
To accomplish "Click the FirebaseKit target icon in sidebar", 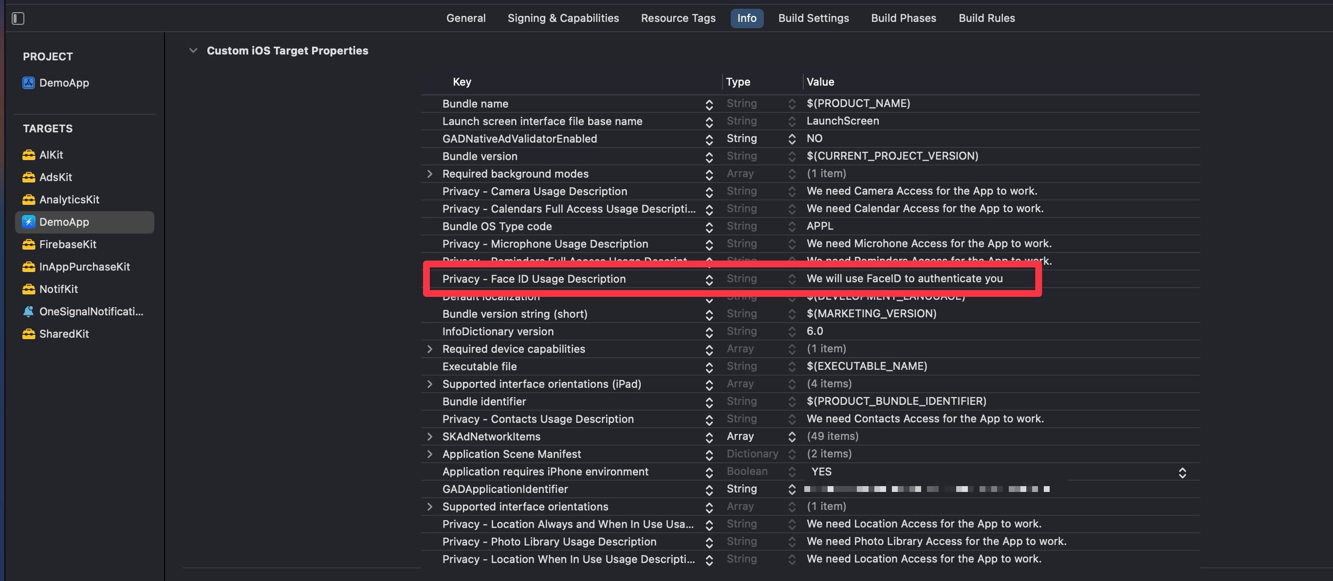I will tap(28, 245).
